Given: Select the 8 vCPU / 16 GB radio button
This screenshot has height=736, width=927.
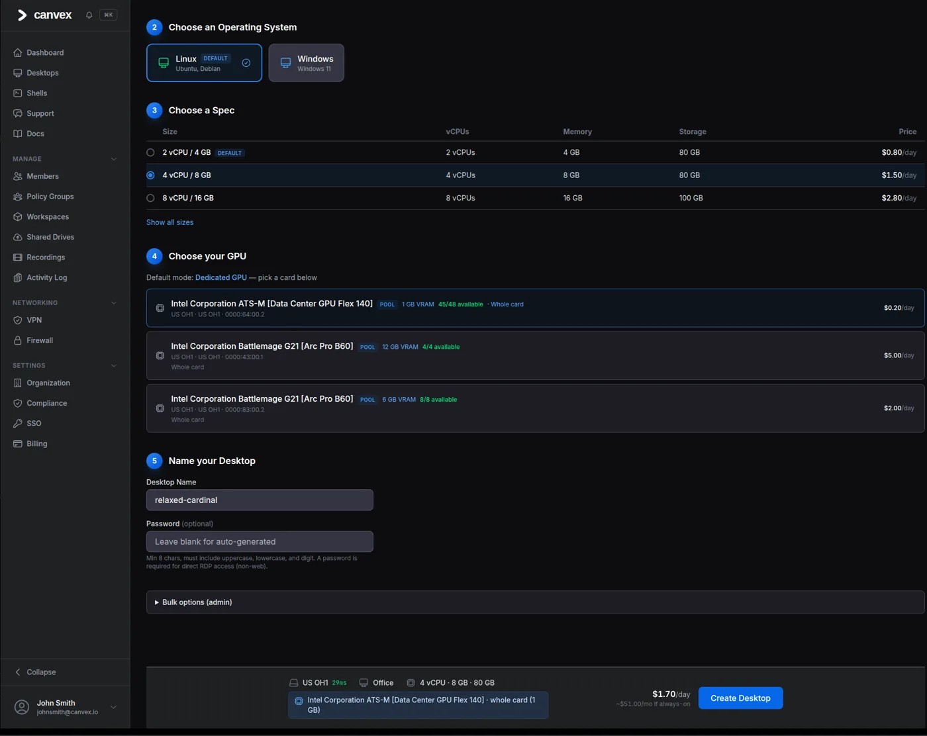Looking at the screenshot, I should [150, 198].
